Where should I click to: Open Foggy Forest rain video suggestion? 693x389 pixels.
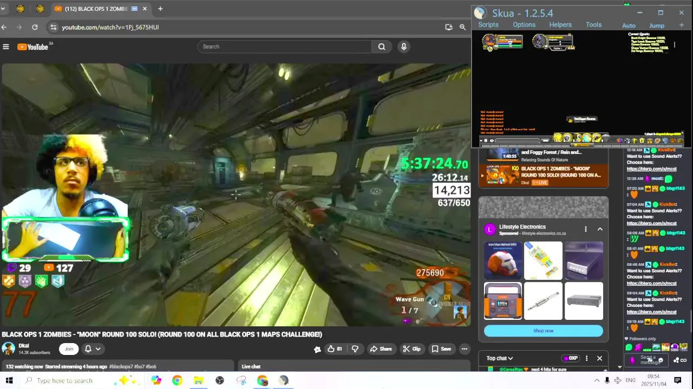pos(543,156)
